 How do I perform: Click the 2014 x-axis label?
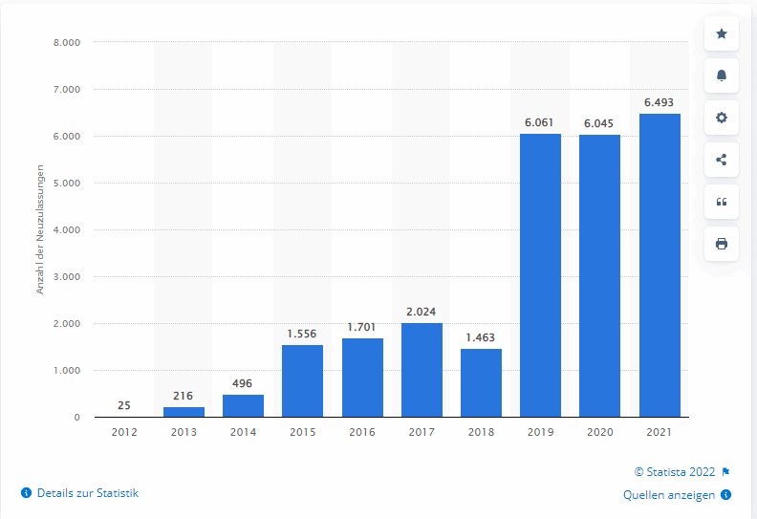point(244,432)
